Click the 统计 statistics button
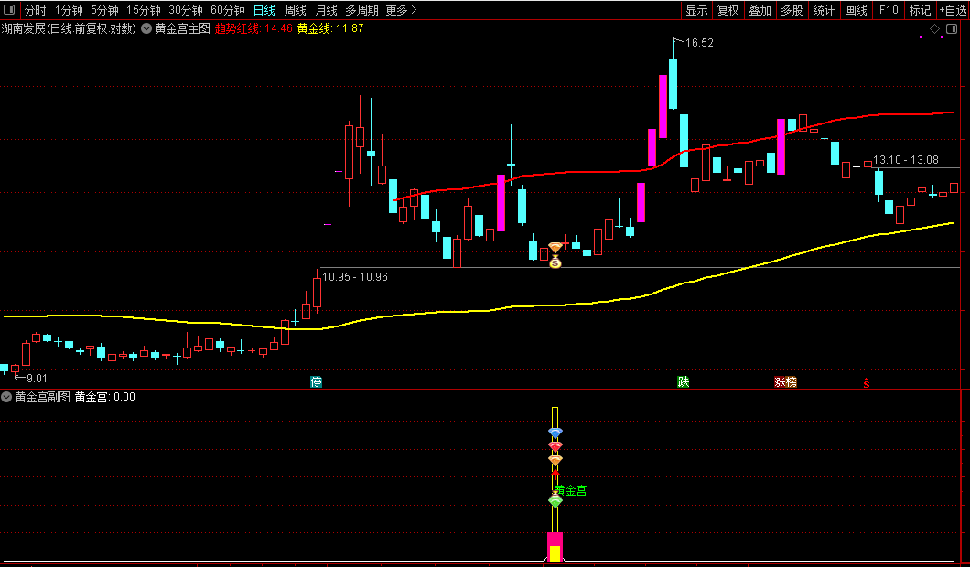The height and width of the screenshot is (567, 970). (824, 10)
